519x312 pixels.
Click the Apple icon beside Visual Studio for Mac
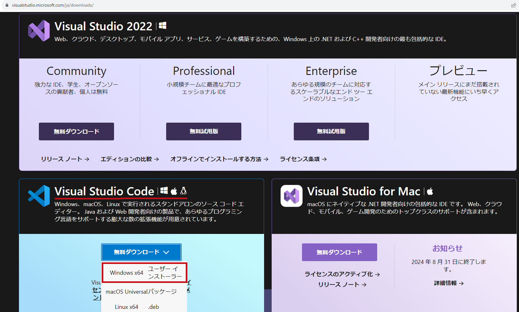pyautogui.click(x=430, y=191)
